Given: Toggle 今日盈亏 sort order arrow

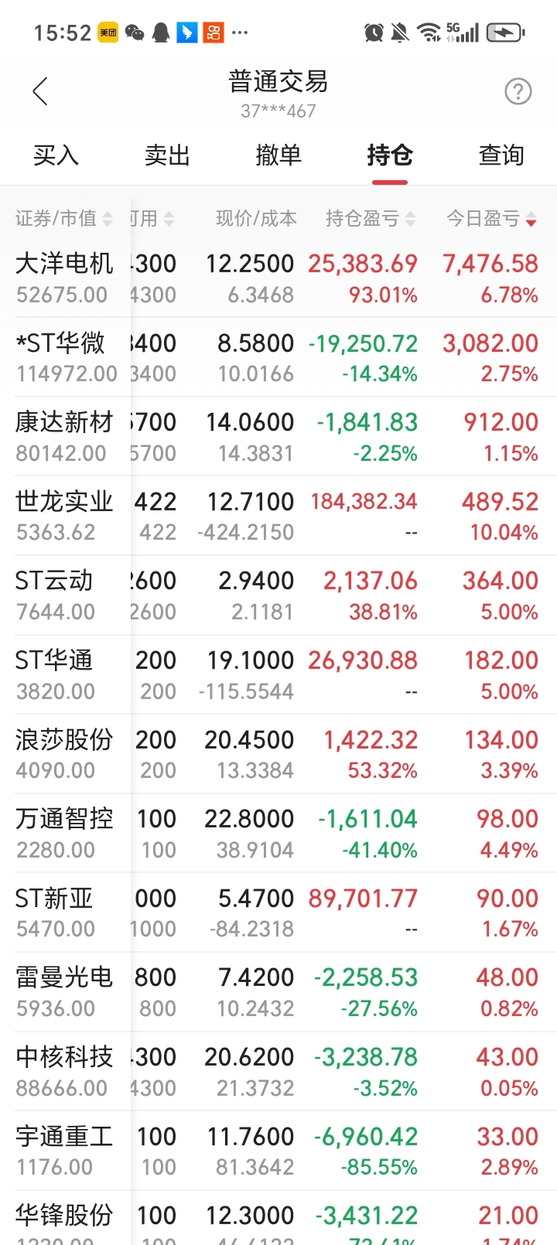Looking at the screenshot, I should coord(531,219).
